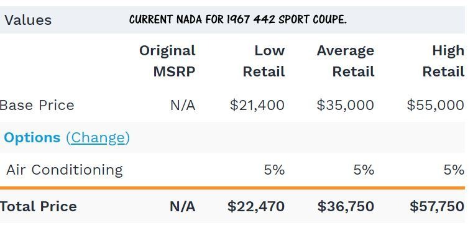The image size is (473, 233).
Task: Click the Total Price row label
Action: coord(39,207)
